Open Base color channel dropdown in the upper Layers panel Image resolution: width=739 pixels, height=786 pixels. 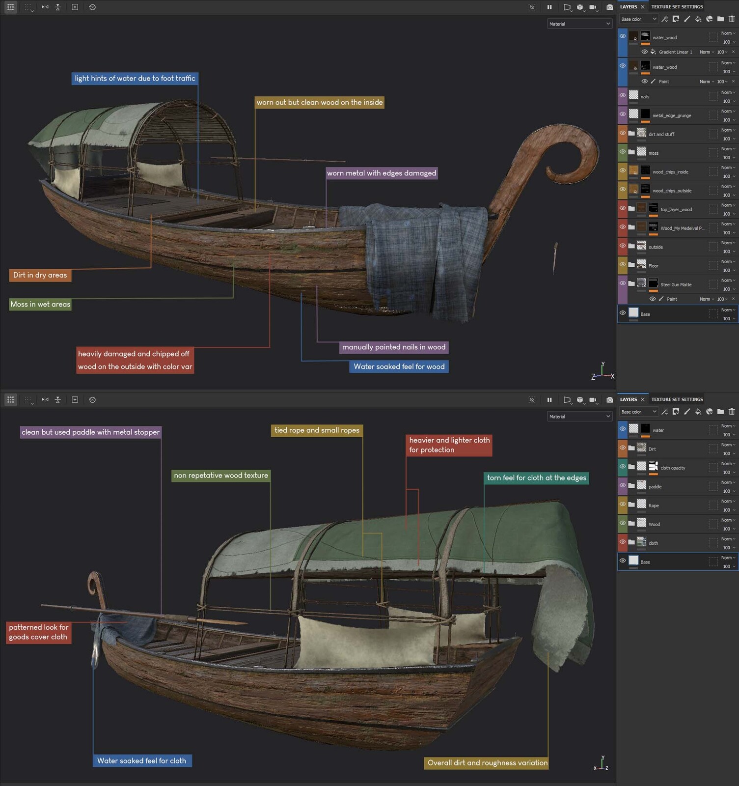click(638, 19)
